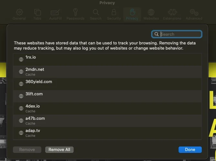Image resolution: width=216 pixels, height=161 pixels.
Task: Select the 1rx.io website entry
Action: point(107,60)
